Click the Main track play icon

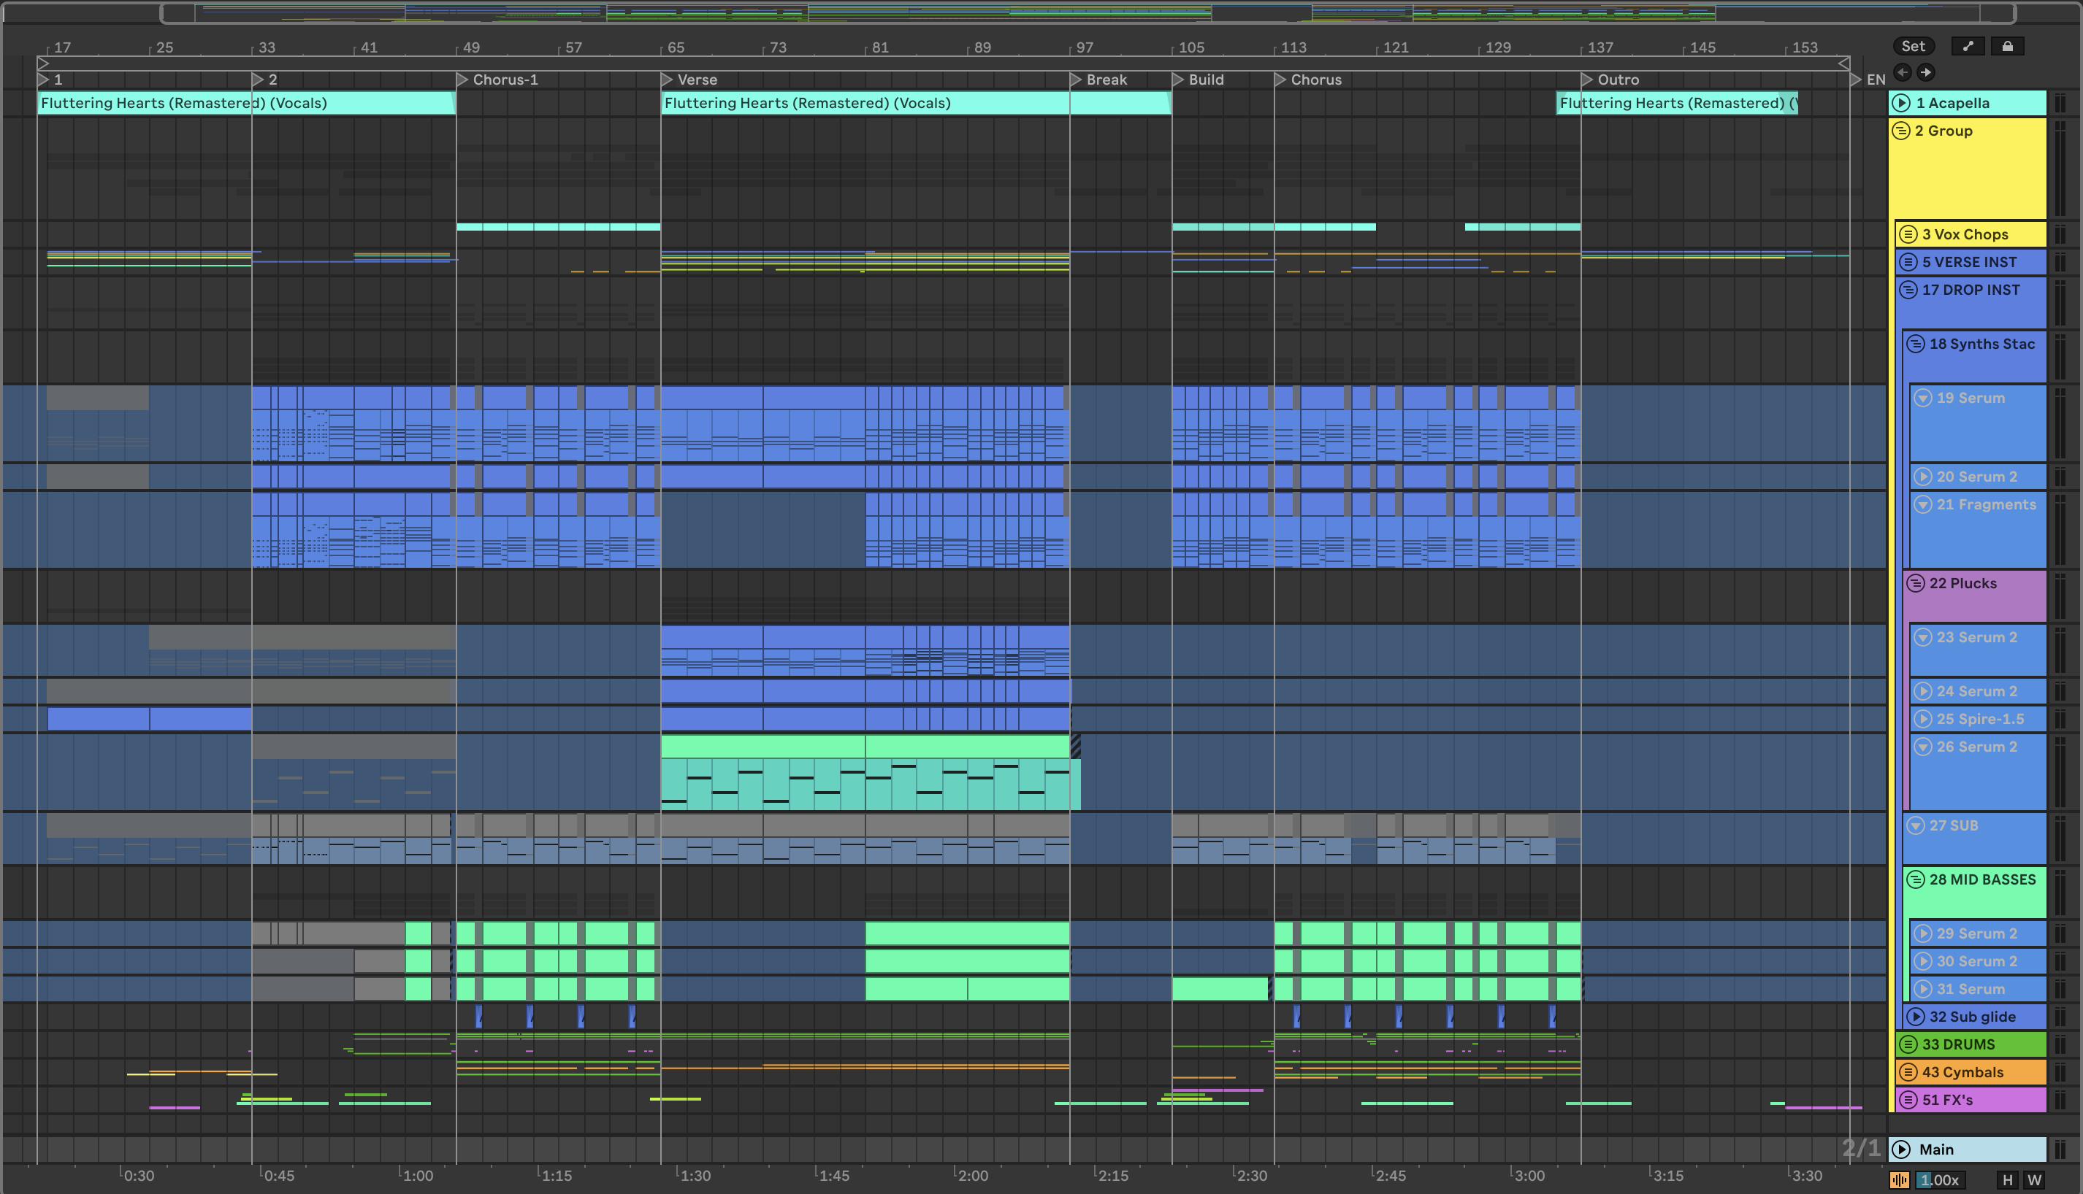pyautogui.click(x=1901, y=1149)
